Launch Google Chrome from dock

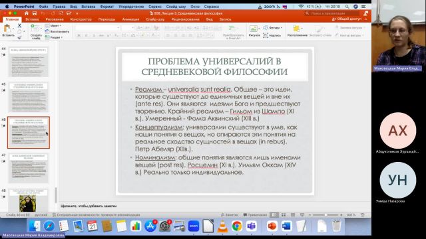pyautogui.click(x=237, y=226)
